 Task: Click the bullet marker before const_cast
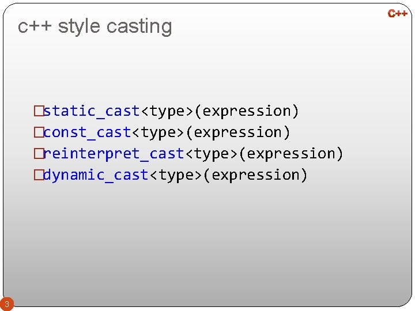[39, 132]
